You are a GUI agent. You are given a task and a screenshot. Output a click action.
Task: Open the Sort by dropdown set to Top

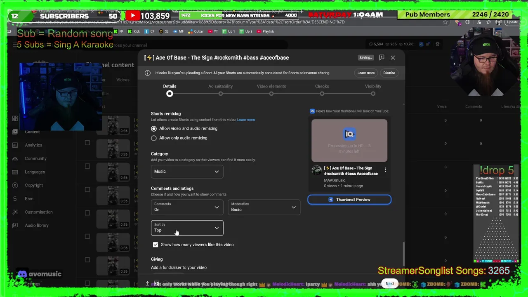(187, 228)
